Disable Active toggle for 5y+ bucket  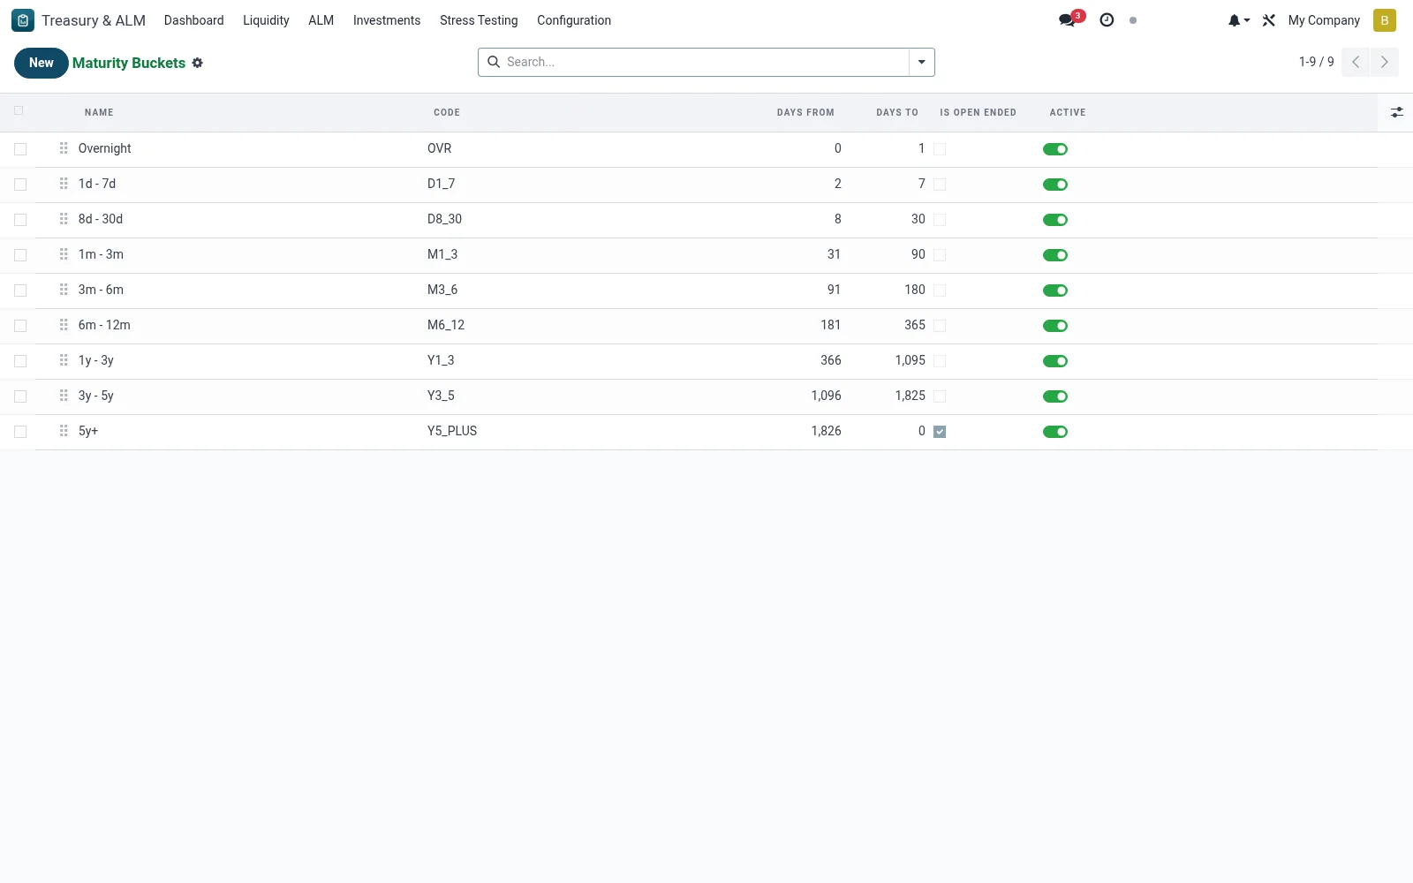(x=1055, y=432)
